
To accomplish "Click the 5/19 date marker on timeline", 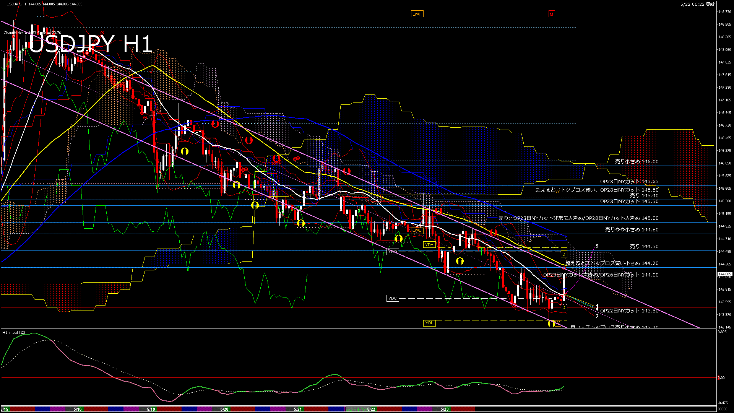I will (x=151, y=409).
